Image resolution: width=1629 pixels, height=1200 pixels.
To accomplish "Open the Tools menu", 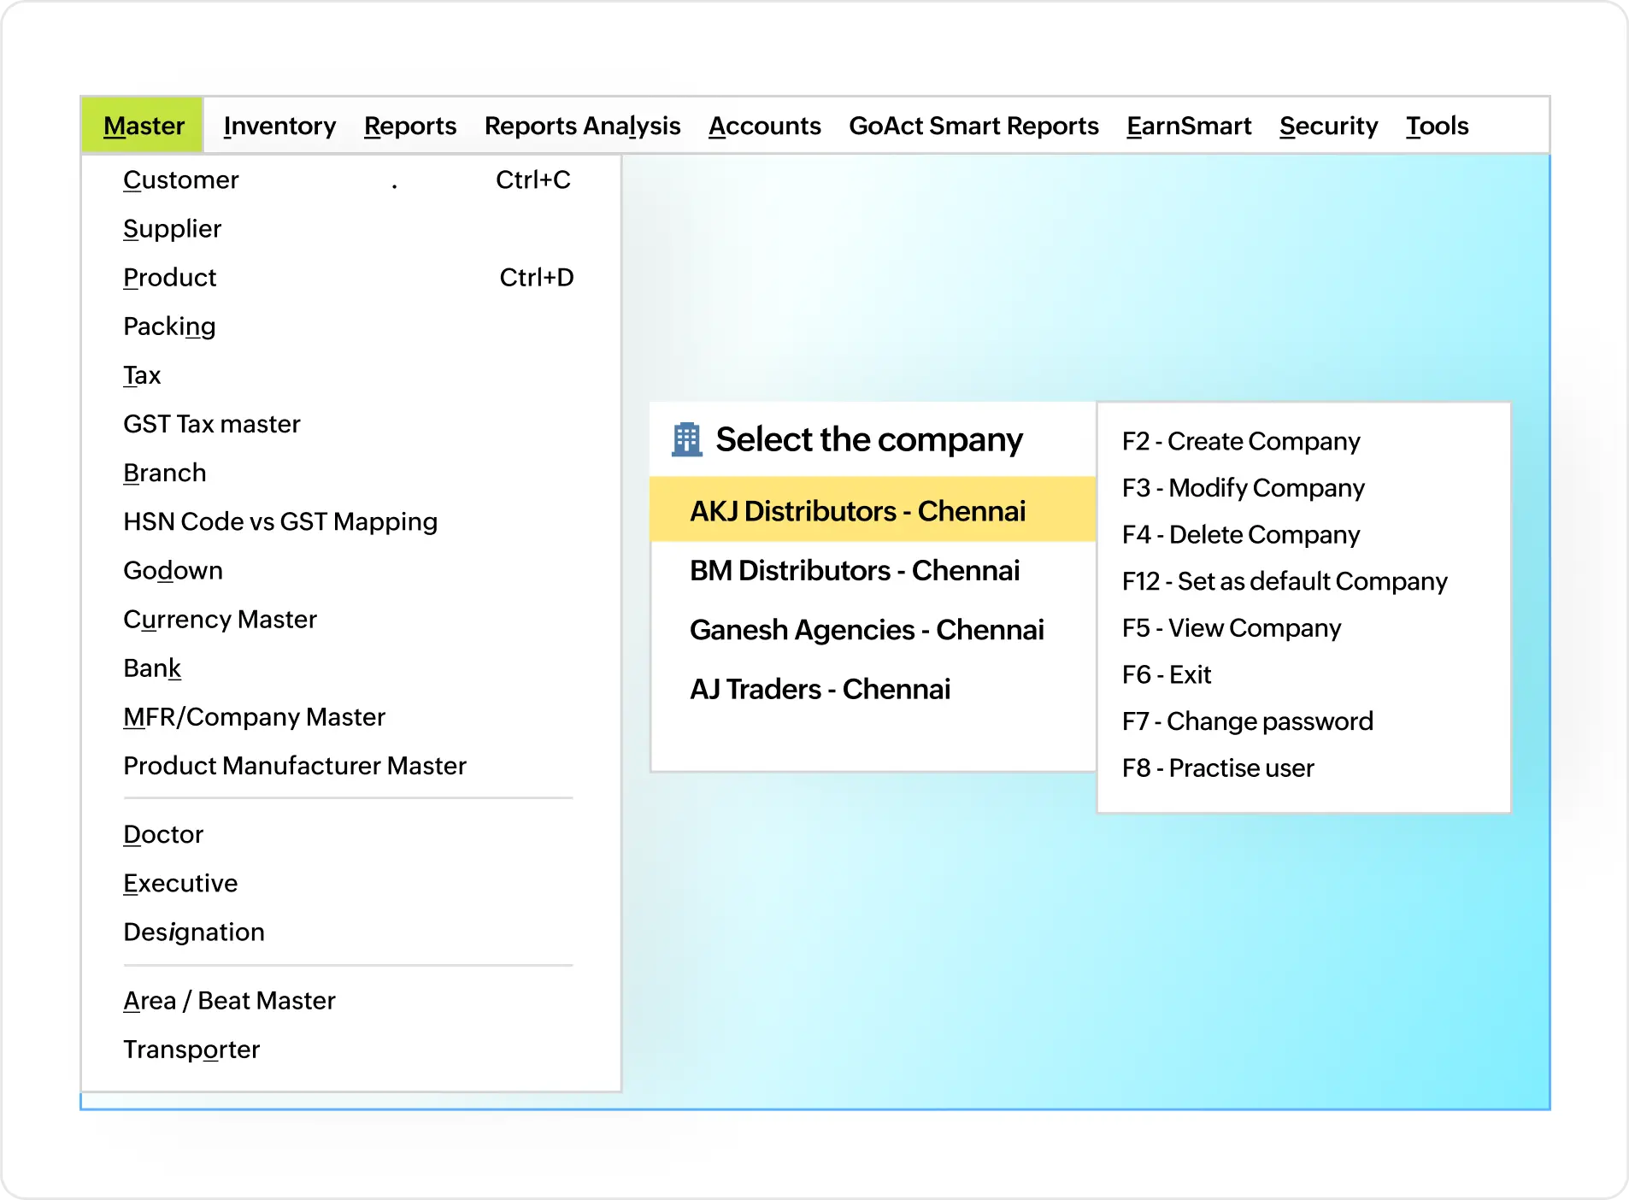I will 1437,126.
